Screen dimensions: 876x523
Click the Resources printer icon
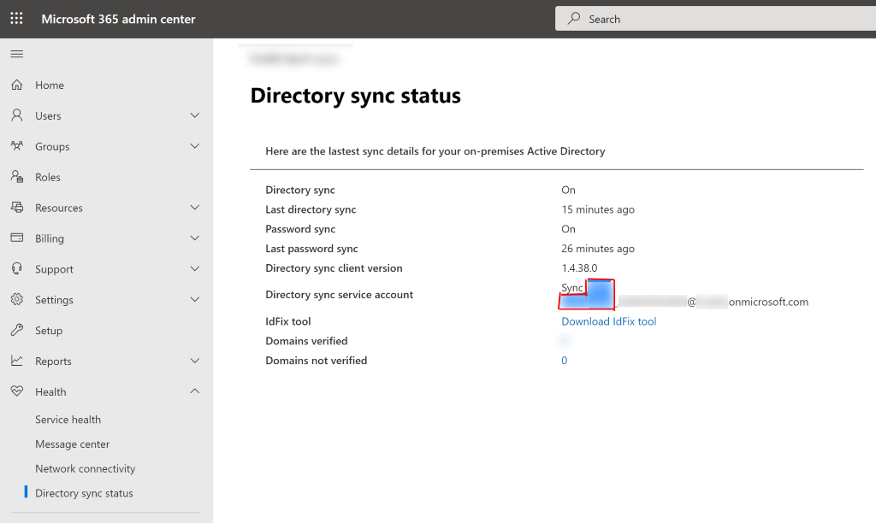click(17, 208)
